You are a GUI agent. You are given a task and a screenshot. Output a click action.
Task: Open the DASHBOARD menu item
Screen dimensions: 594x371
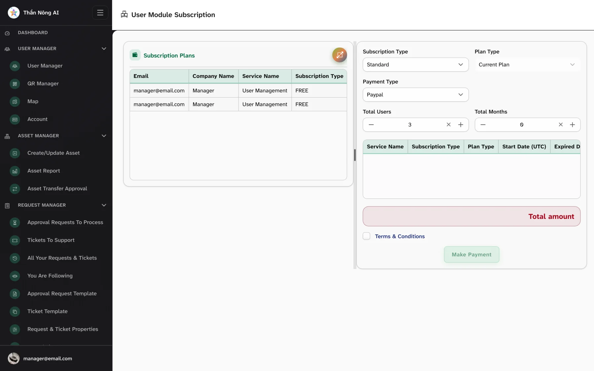click(33, 33)
